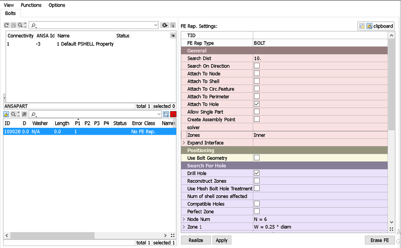Click the search magnifier inside the top search field
Viewport: 401px width, 248px height.
coord(34,26)
